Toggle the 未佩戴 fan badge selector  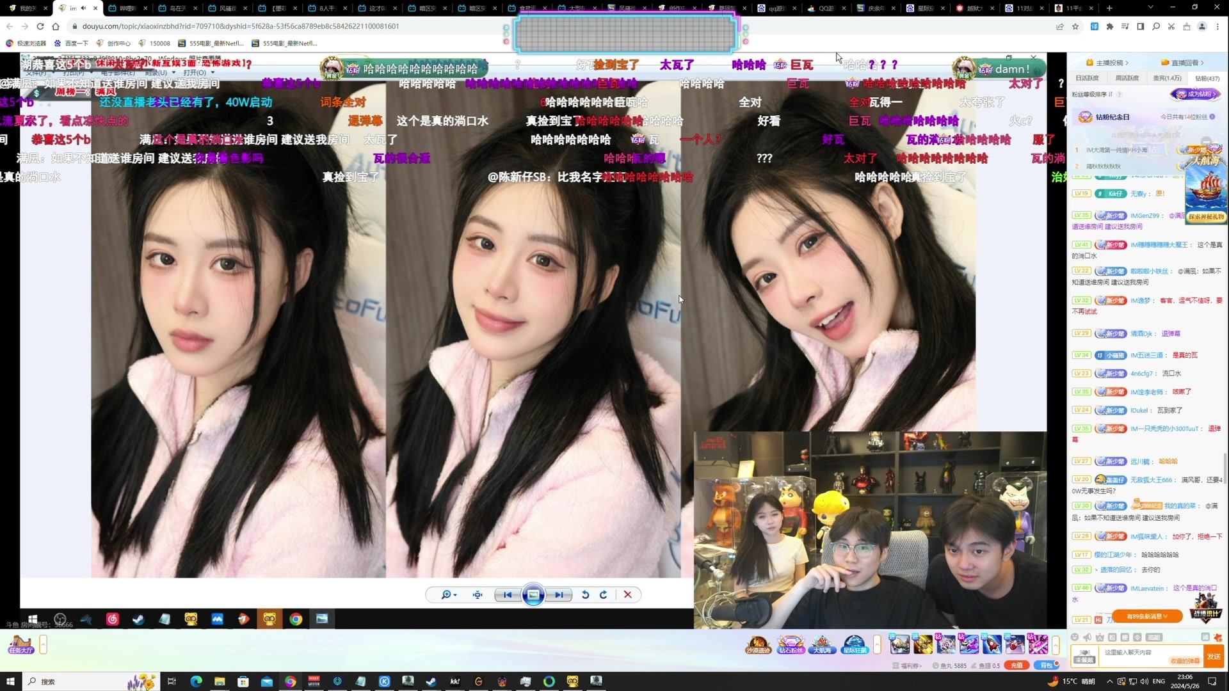pyautogui.click(x=1084, y=656)
